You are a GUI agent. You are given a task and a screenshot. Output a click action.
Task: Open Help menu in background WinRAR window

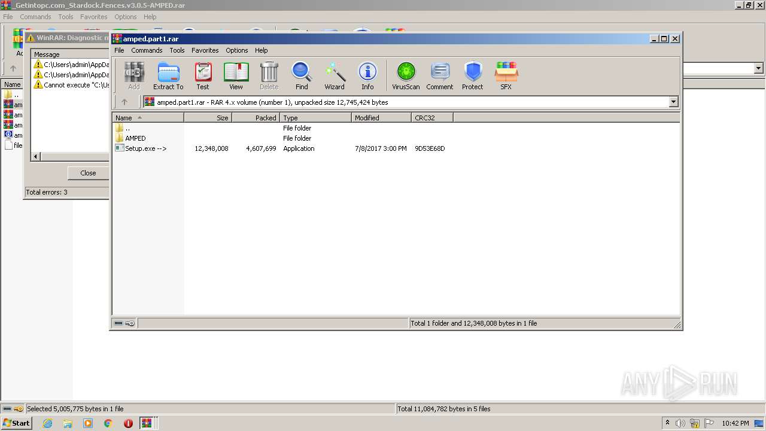tap(150, 17)
